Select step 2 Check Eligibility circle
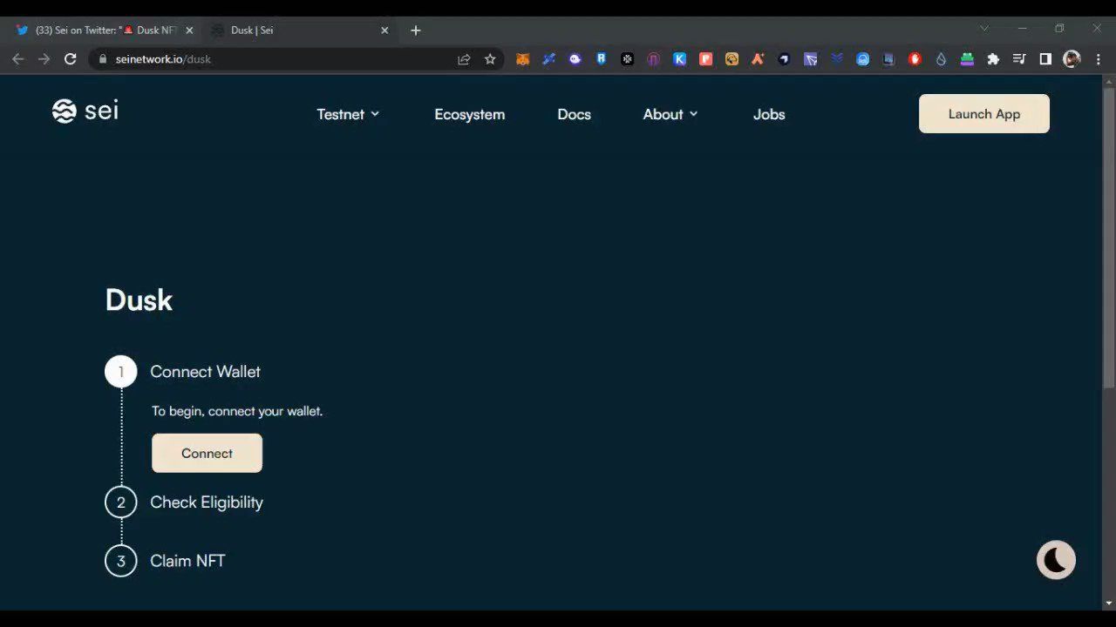 click(121, 502)
